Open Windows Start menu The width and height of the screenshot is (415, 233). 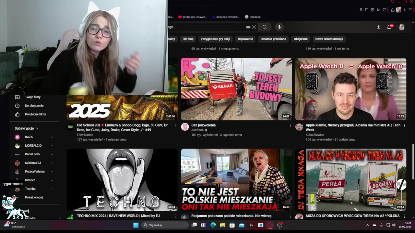pos(136,225)
